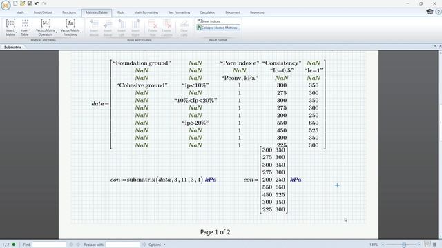Click the Open file icon in quick access toolbar
This screenshot has height=248, width=442.
click(x=23, y=3)
